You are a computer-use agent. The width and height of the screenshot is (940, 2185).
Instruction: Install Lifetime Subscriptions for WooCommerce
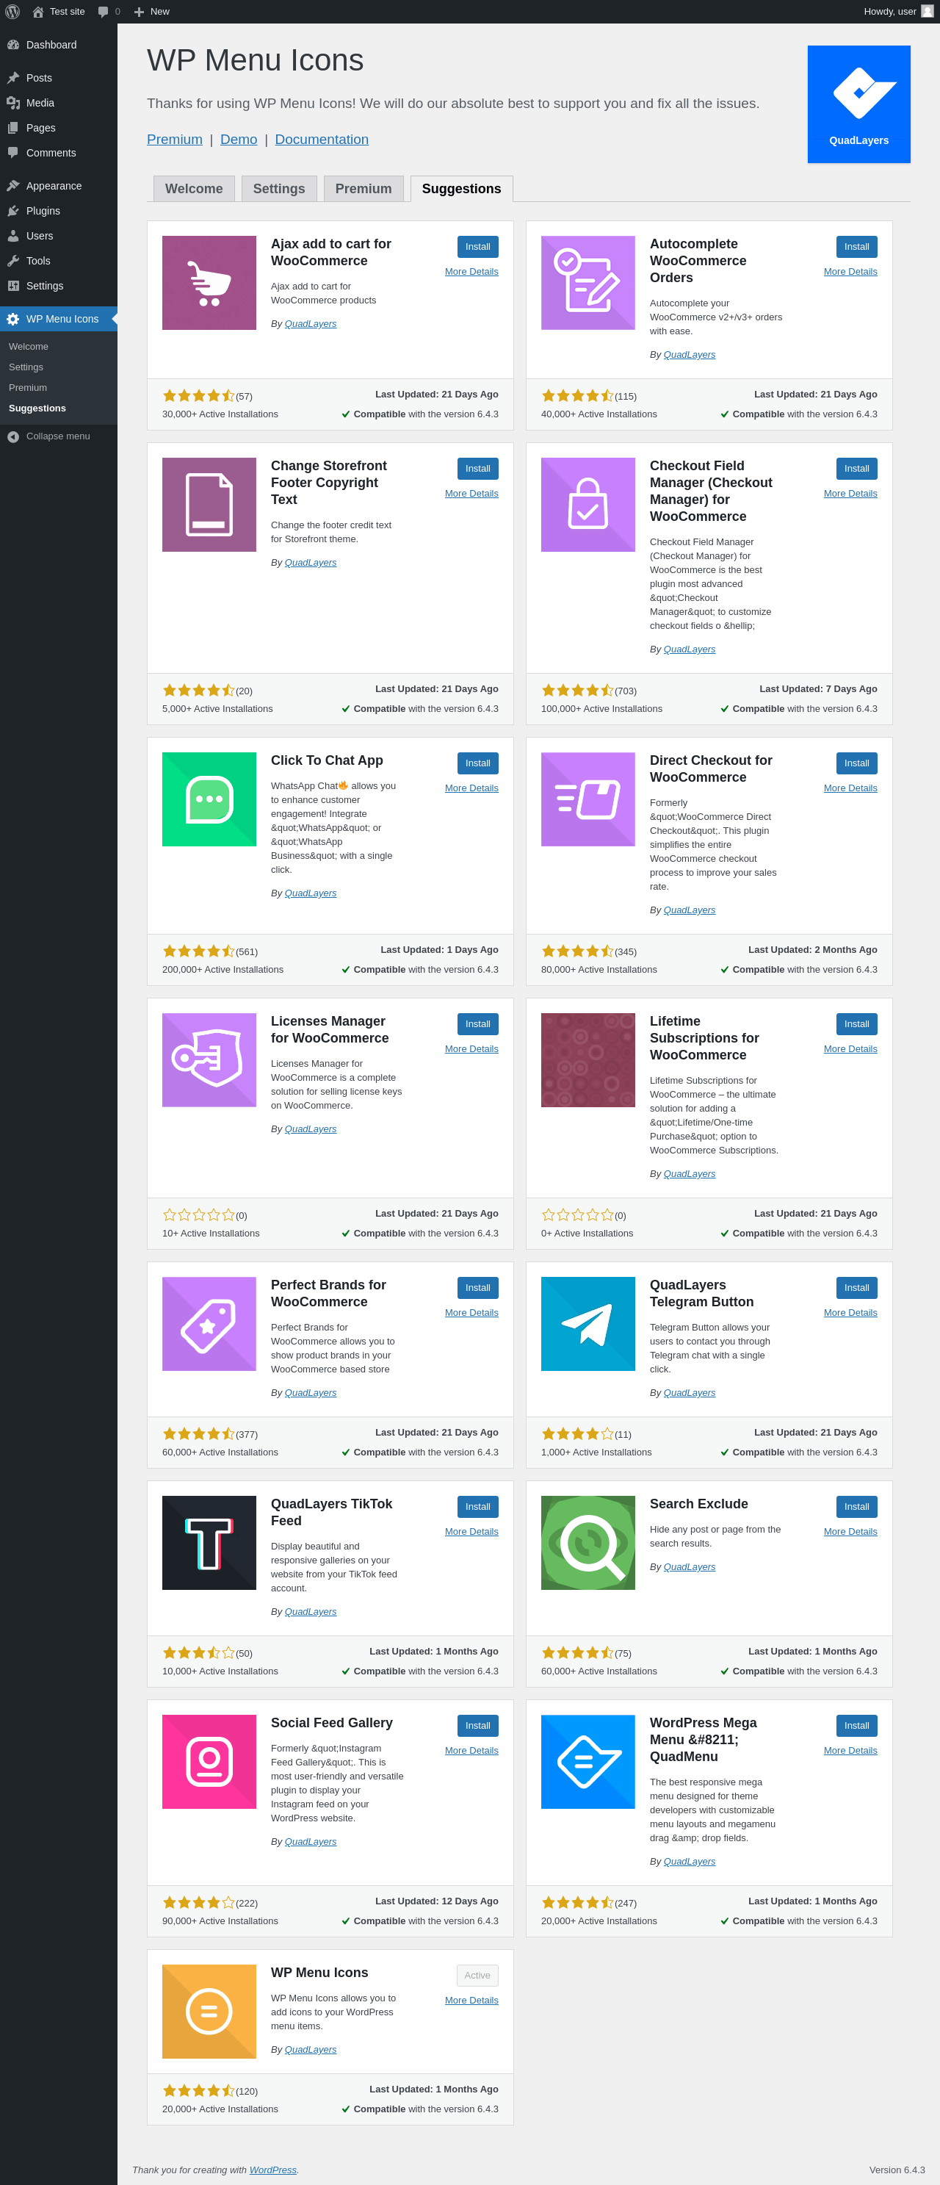(857, 1023)
